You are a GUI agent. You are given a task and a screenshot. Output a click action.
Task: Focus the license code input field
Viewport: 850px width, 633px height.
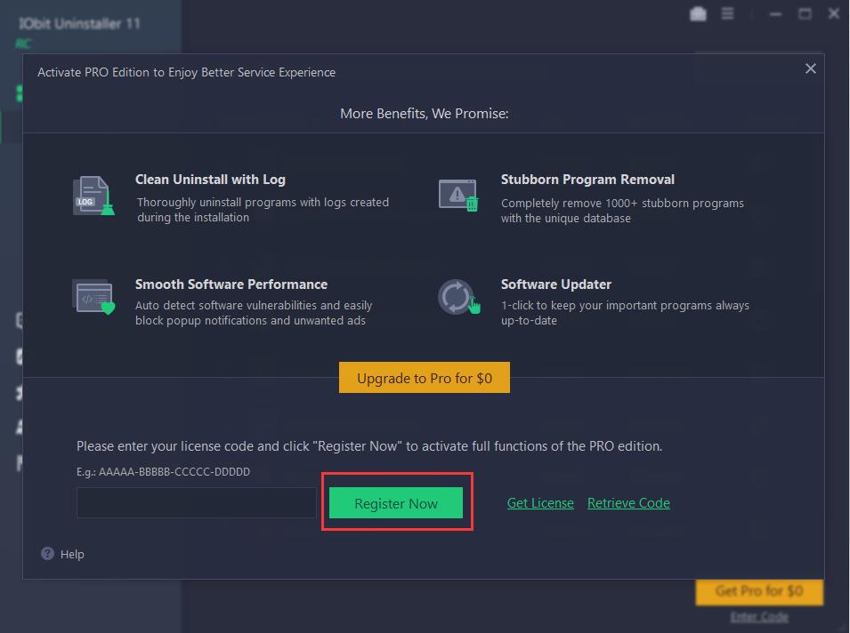196,503
